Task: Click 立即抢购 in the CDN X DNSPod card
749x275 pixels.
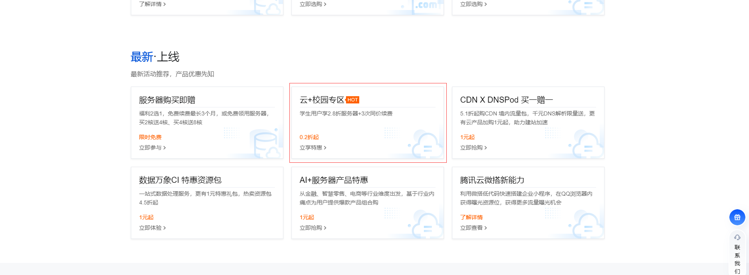Action: pos(474,148)
